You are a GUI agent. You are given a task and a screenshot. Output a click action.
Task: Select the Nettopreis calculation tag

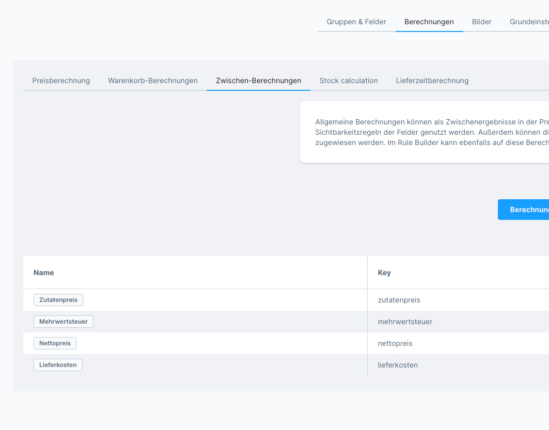tap(55, 343)
